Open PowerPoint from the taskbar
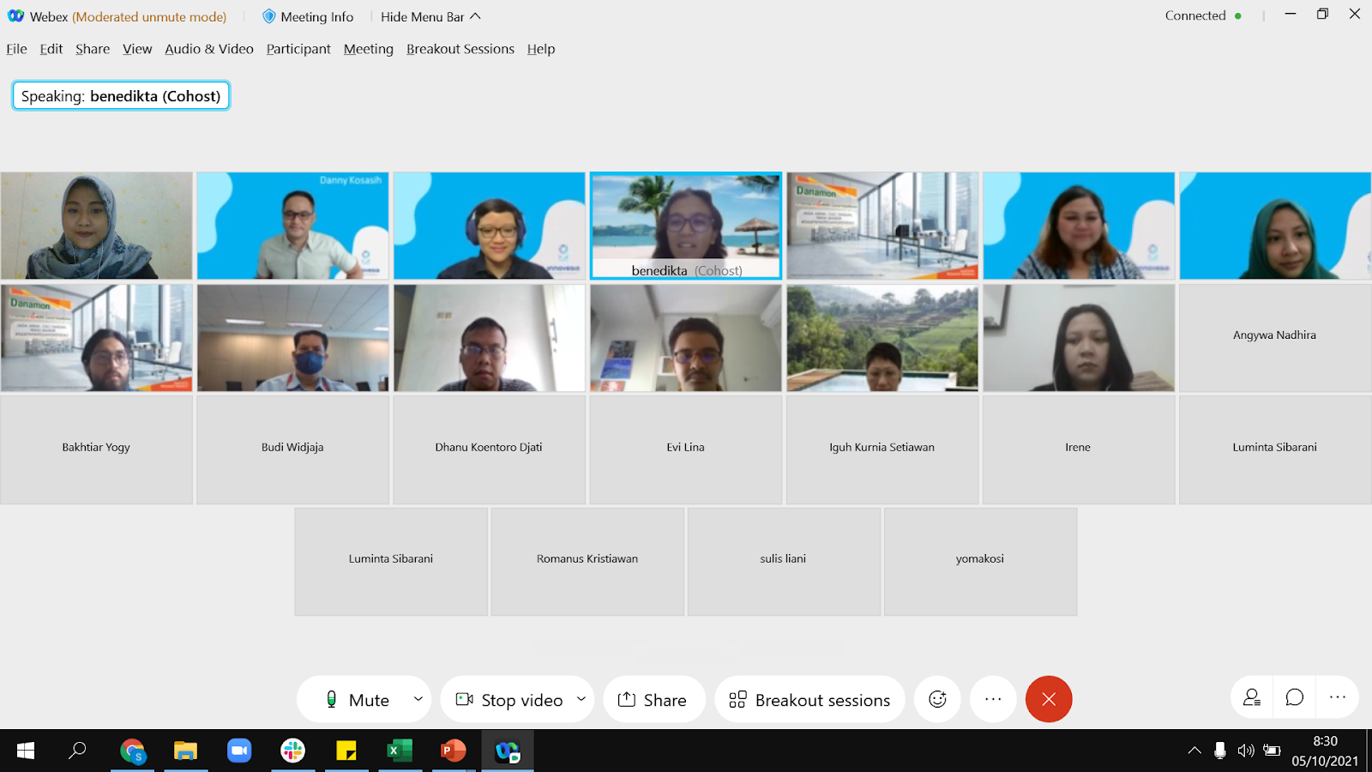The width and height of the screenshot is (1372, 772). (454, 751)
